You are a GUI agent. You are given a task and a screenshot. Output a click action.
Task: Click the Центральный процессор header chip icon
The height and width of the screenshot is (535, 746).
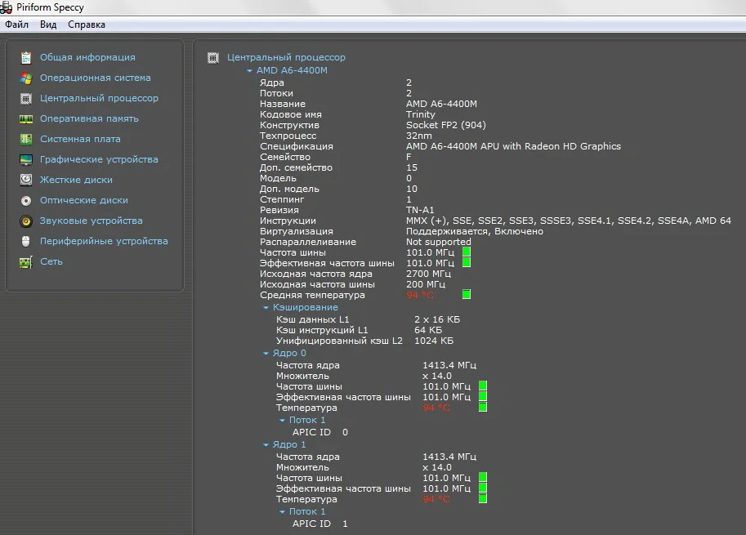213,58
